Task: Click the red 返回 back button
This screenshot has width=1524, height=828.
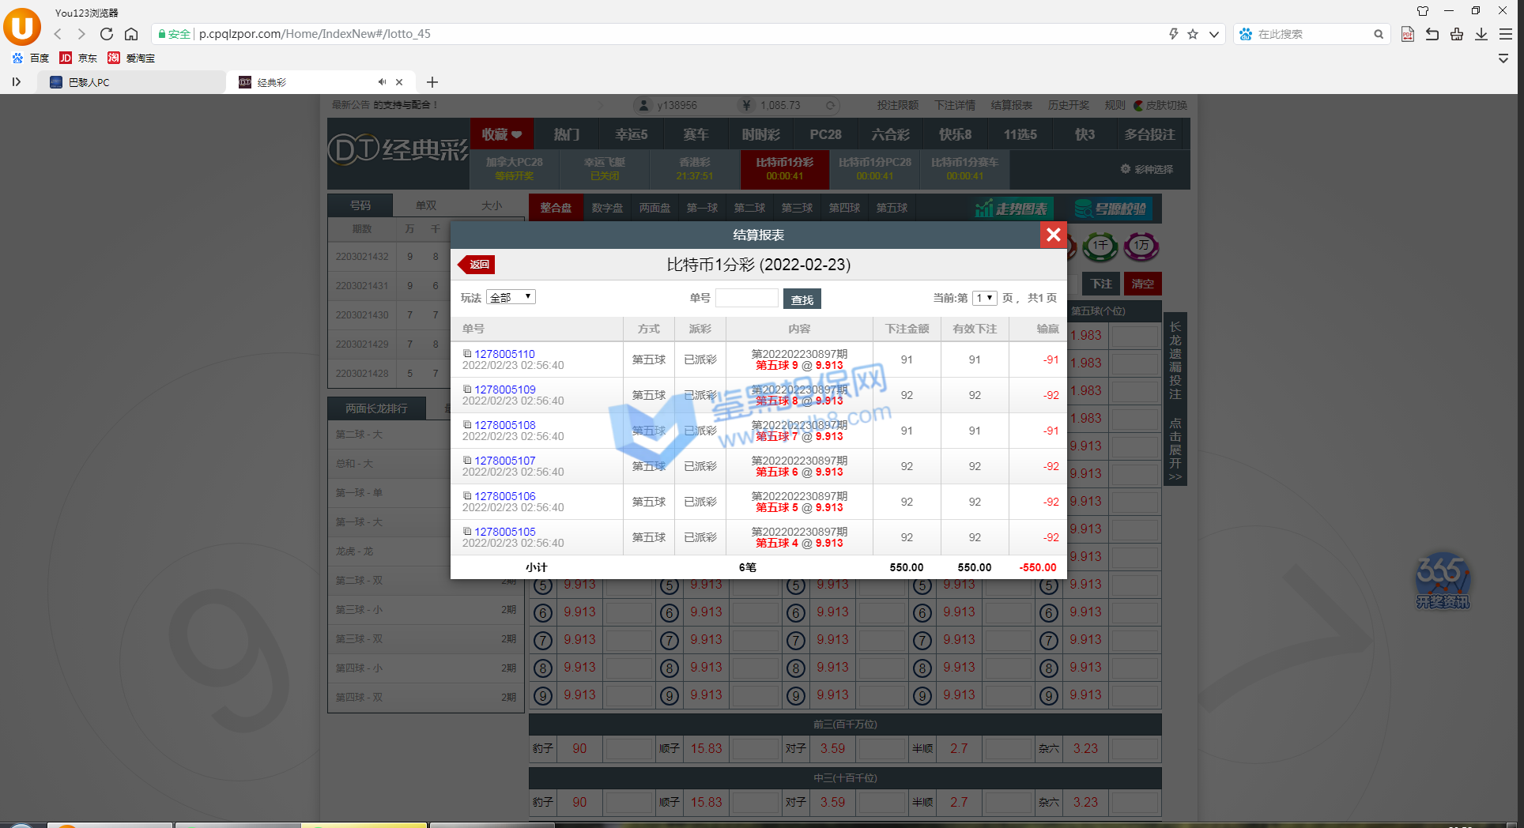Action: (477, 265)
